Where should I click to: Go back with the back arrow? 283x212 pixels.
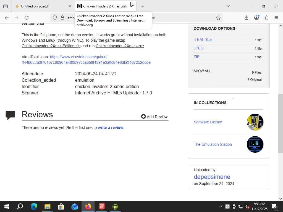(7, 18)
